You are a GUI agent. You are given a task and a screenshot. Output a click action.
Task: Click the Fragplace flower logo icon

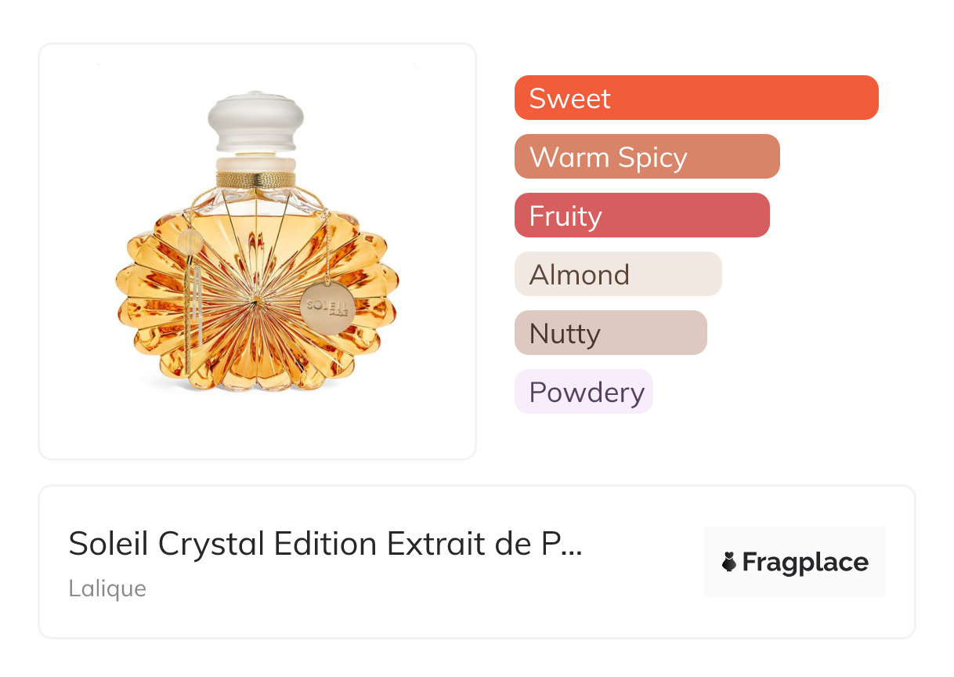click(729, 562)
